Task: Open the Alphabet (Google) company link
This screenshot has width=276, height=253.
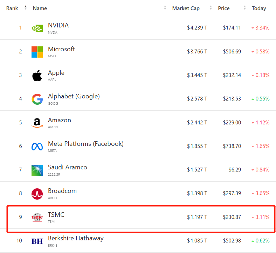Action: tap(74, 96)
